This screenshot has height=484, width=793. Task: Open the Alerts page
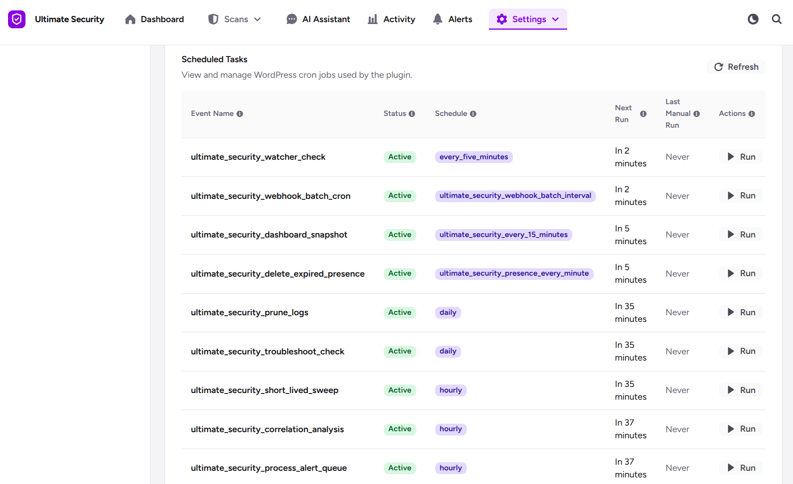[452, 19]
